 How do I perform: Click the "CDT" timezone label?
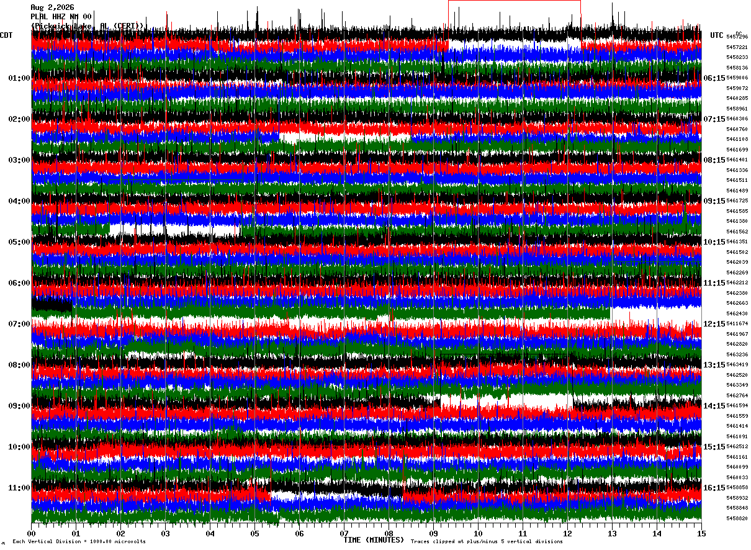[6, 35]
